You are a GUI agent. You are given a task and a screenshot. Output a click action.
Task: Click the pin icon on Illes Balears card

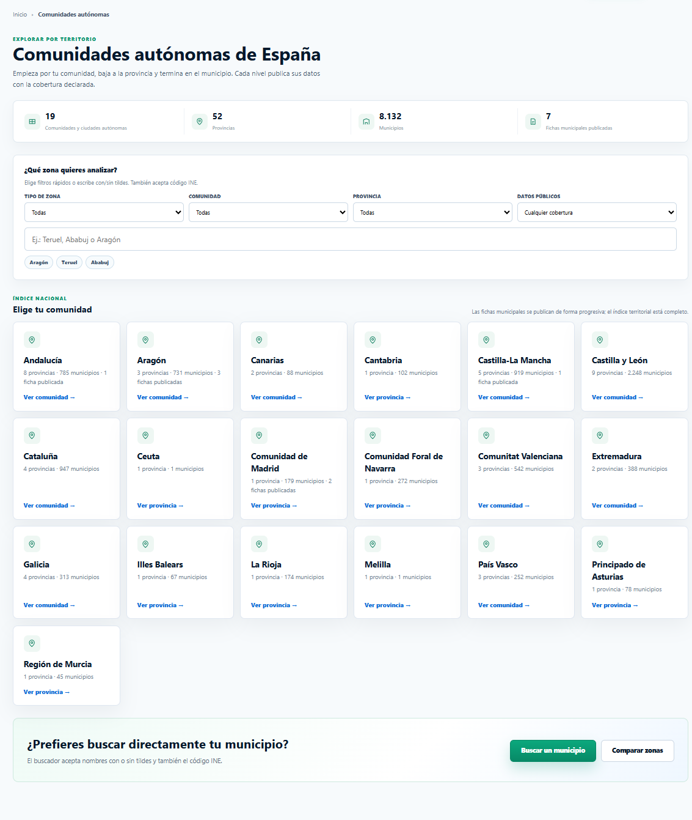[145, 544]
